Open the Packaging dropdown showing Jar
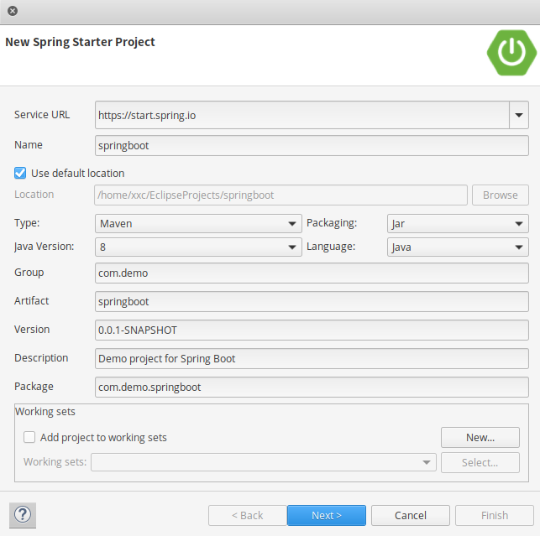The image size is (540, 536). (x=458, y=224)
